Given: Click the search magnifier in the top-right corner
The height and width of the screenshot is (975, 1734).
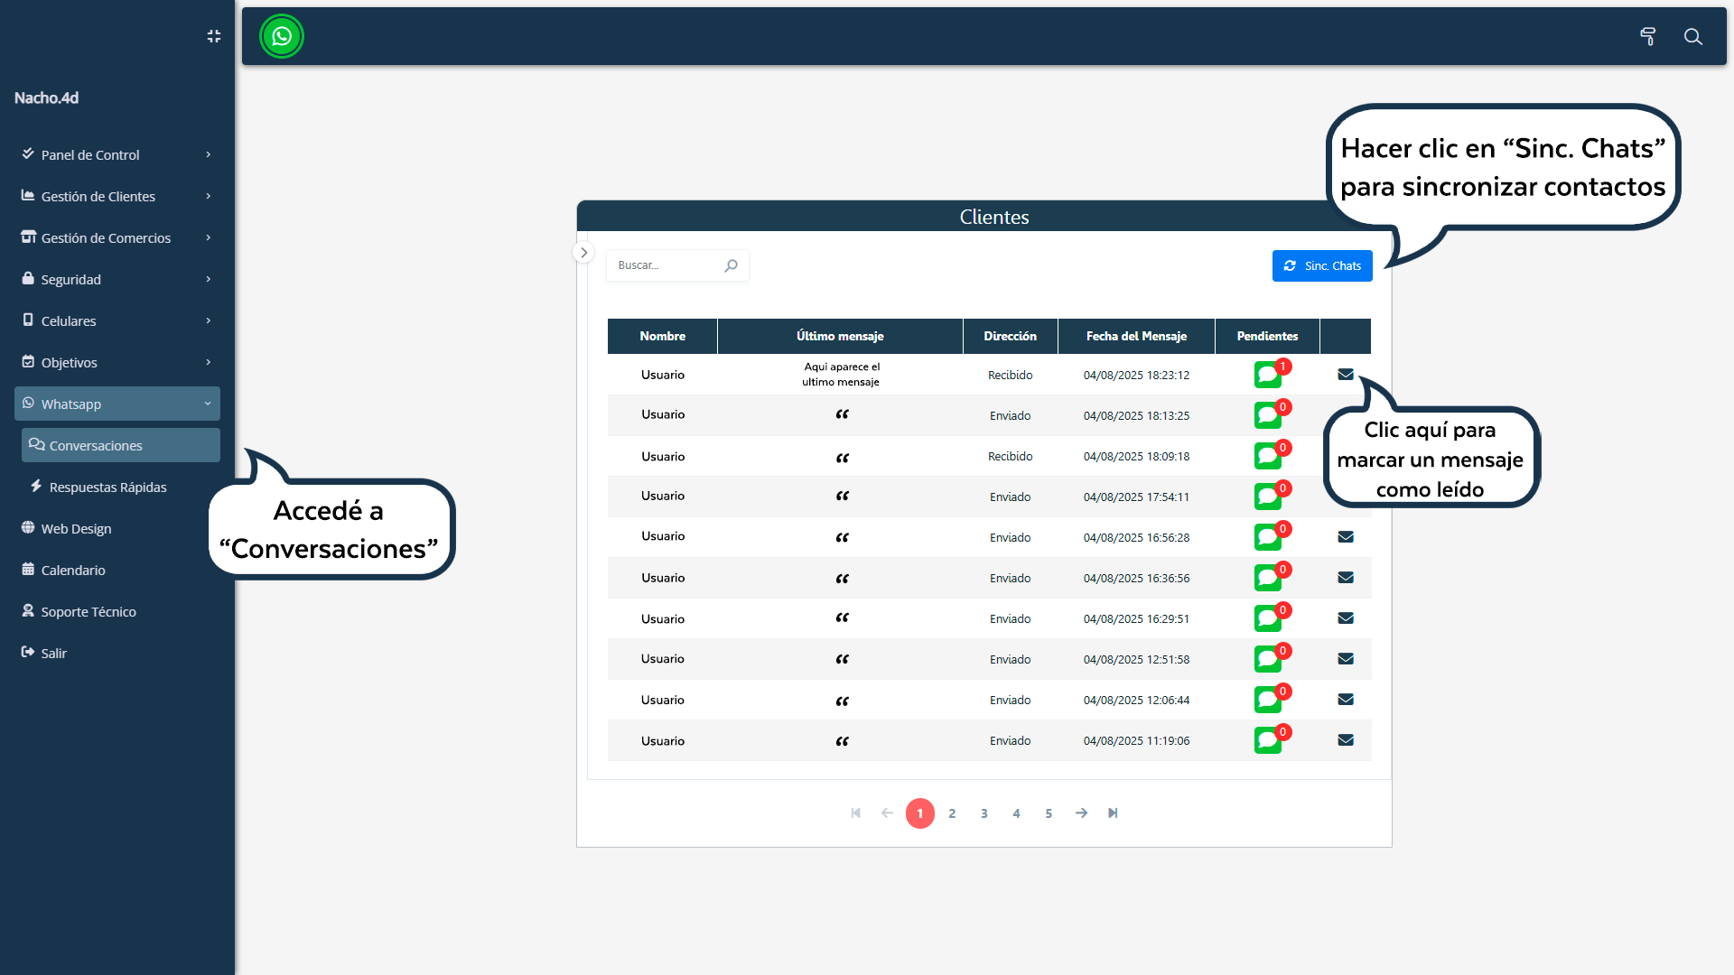Looking at the screenshot, I should pyautogui.click(x=1692, y=37).
